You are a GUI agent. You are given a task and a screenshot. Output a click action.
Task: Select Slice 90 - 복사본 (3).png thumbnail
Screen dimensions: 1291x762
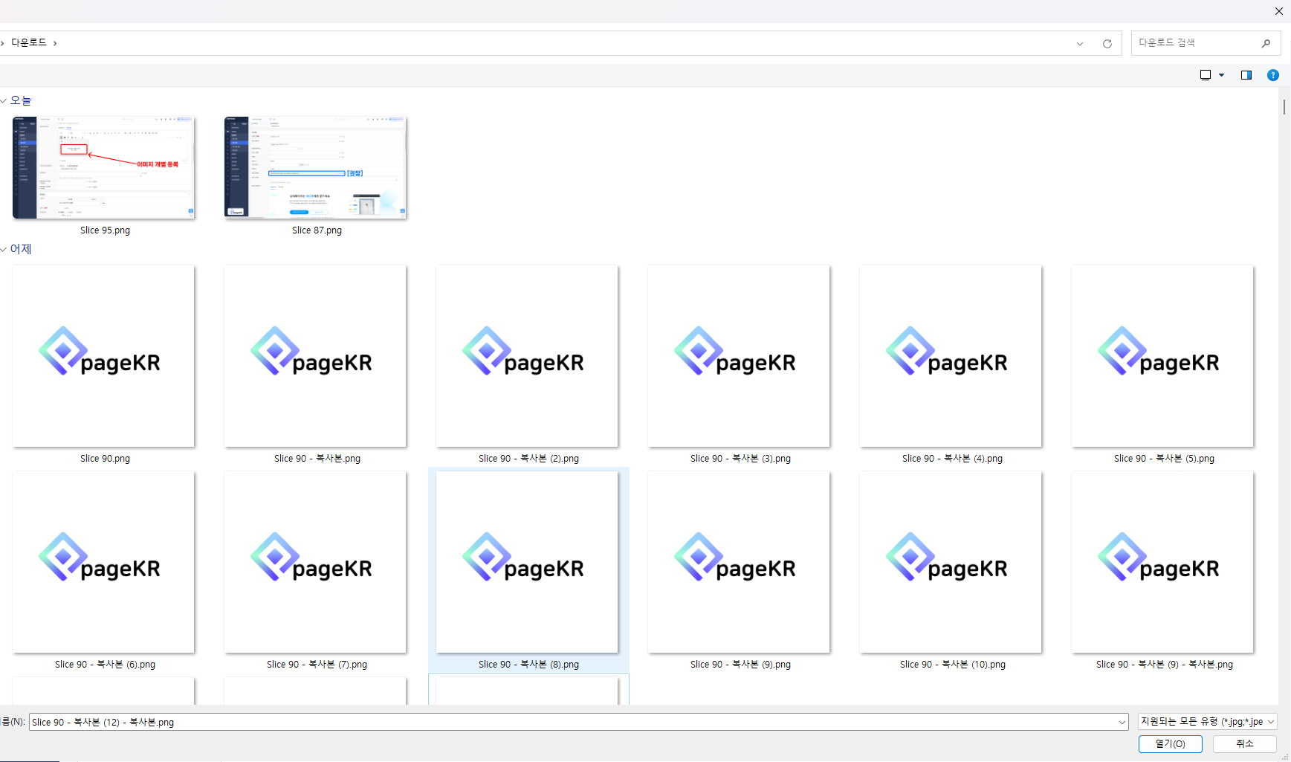(740, 356)
